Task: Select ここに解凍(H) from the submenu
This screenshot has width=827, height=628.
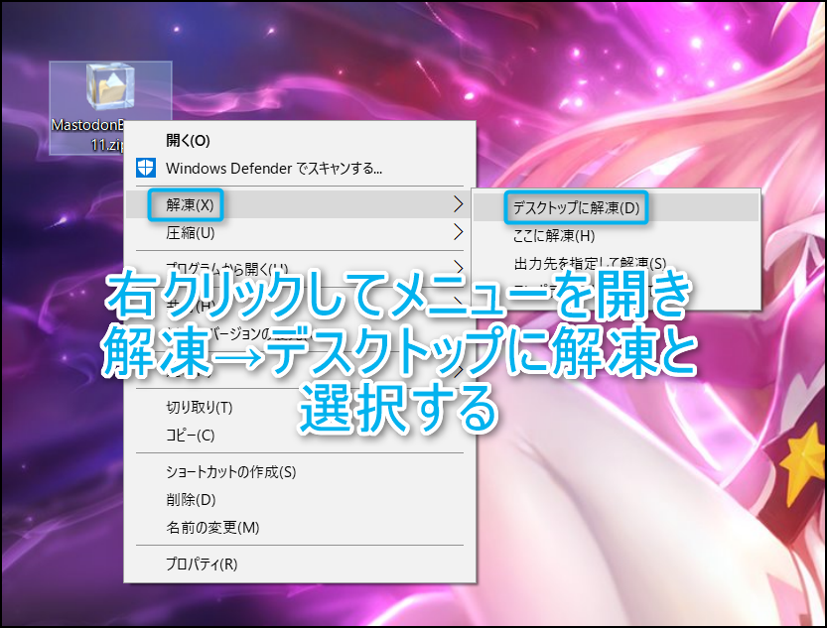Action: [x=554, y=236]
